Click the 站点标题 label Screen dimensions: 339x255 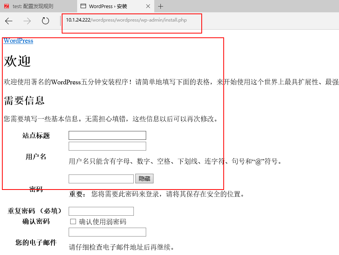coord(36,136)
